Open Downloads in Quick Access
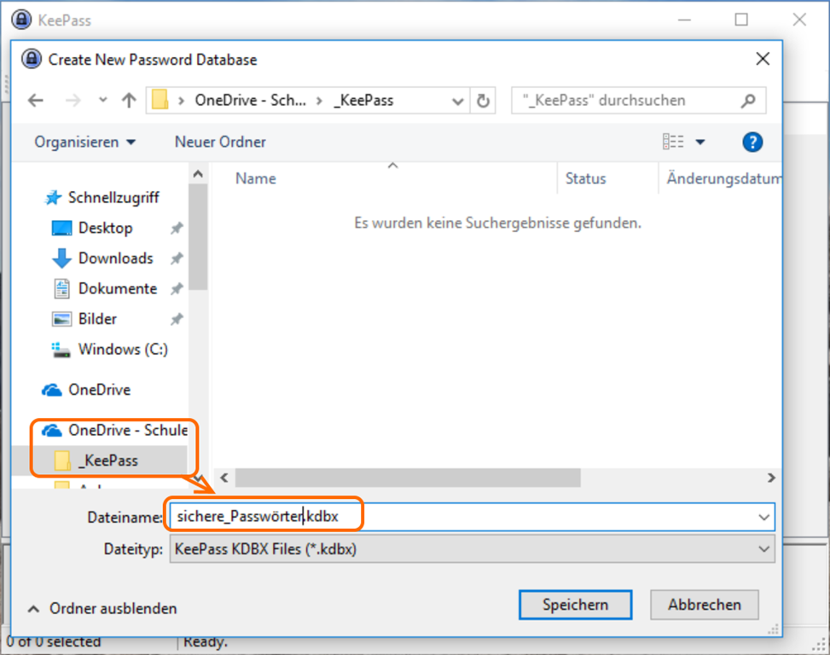The width and height of the screenshot is (830, 655). click(115, 258)
